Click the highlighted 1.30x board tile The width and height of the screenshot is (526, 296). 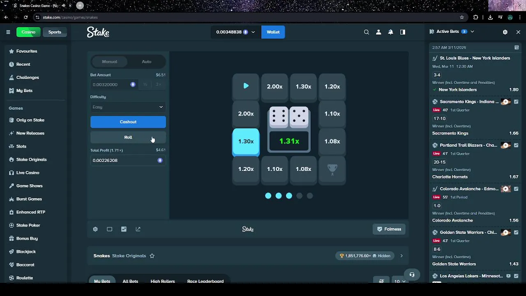click(246, 142)
